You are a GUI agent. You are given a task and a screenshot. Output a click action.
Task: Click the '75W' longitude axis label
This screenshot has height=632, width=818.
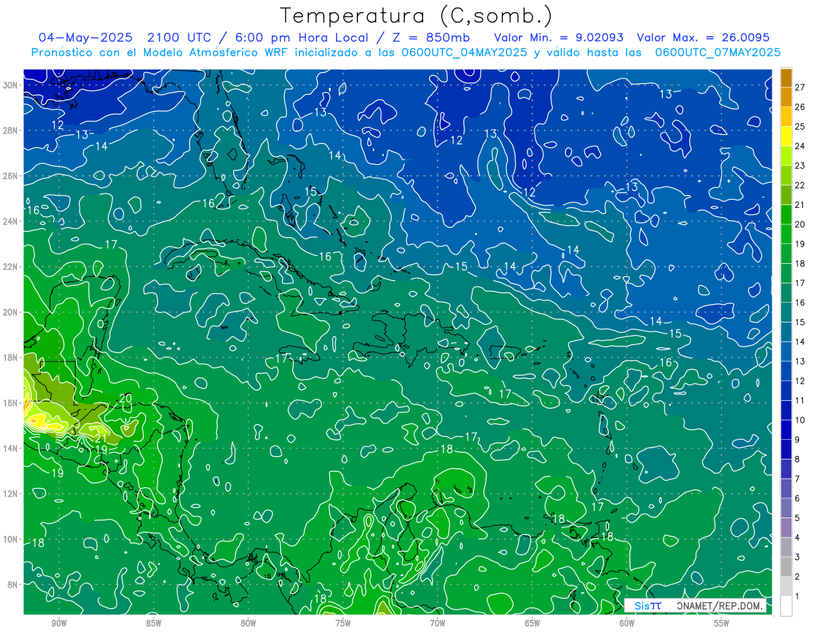(343, 623)
